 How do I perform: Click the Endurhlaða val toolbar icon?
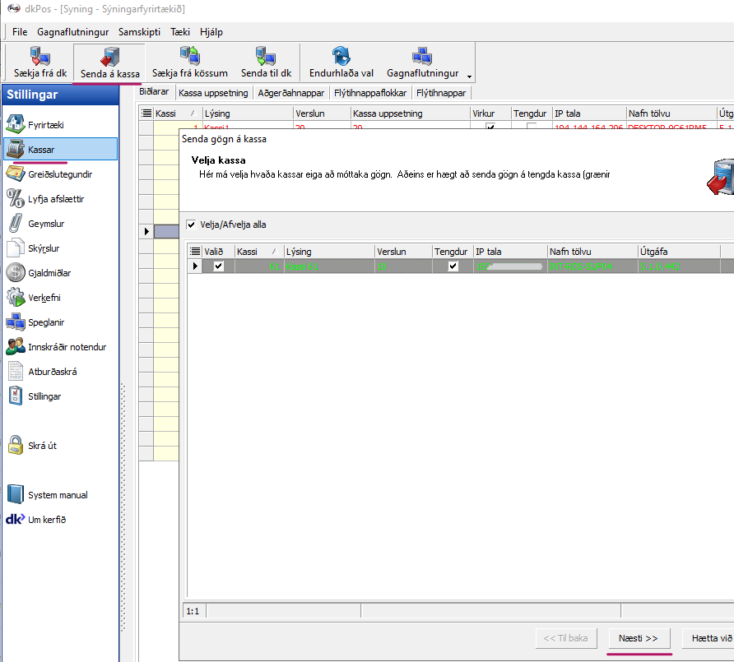click(x=341, y=57)
